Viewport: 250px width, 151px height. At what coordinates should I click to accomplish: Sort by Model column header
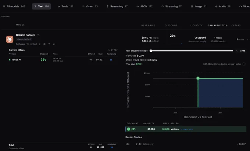(x=20, y=25)
